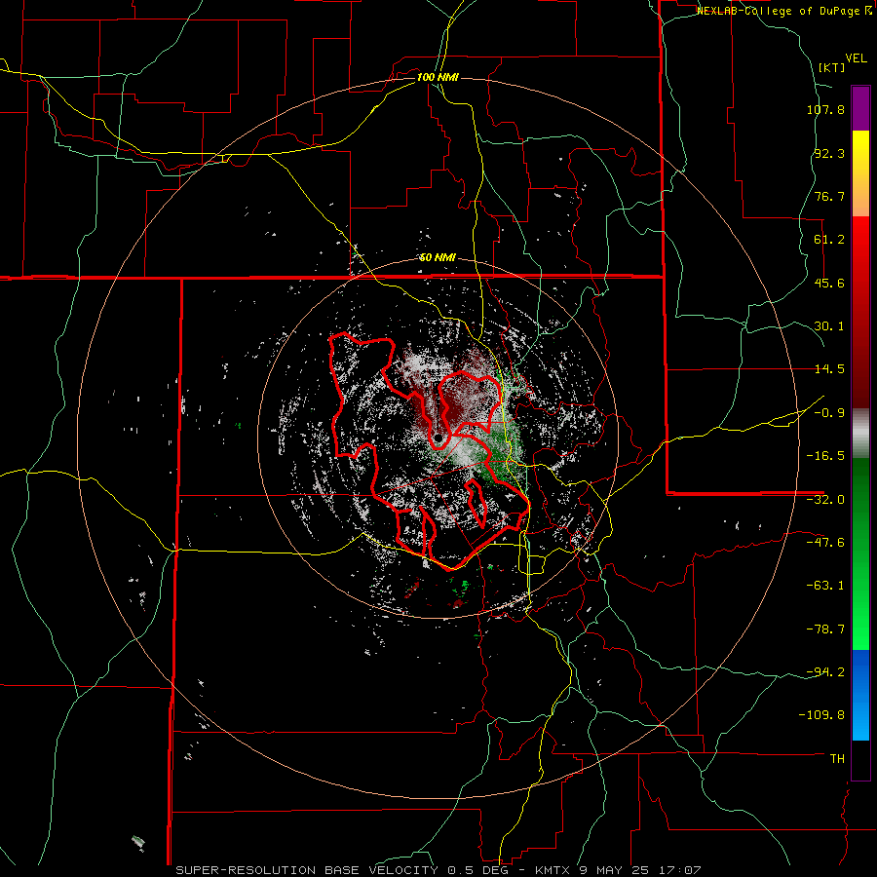Click the Super-Resolution Base Velocity caption text
Screen dimensions: 877x877
438,870
